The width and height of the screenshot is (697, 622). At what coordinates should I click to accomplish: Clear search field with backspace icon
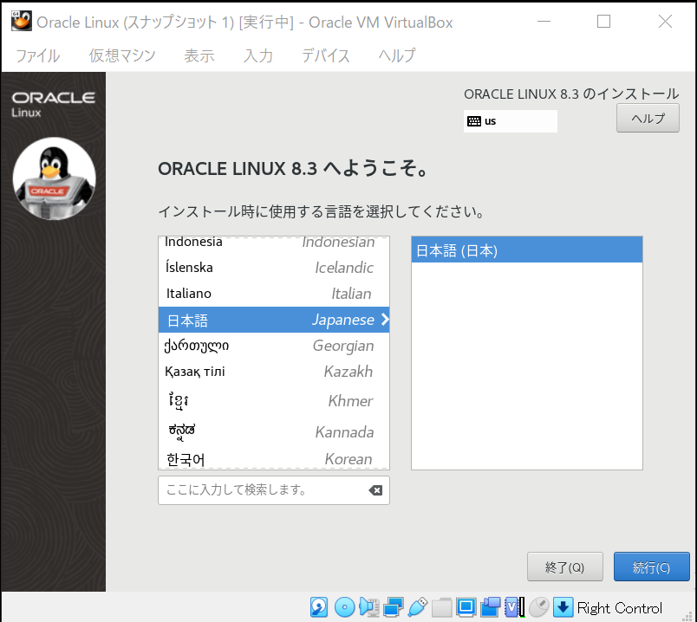(375, 490)
